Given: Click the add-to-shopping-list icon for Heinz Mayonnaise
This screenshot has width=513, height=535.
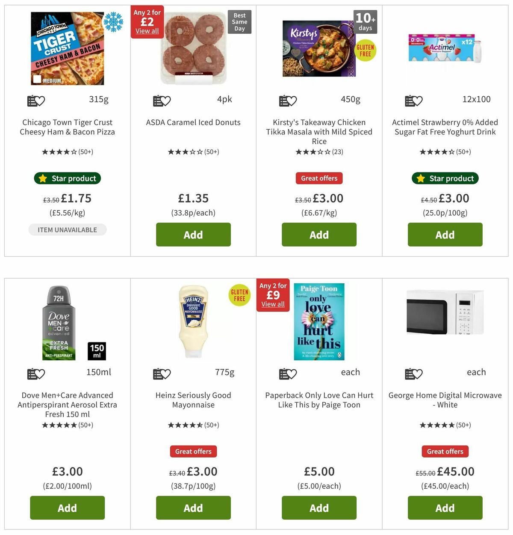Looking at the screenshot, I should (162, 374).
